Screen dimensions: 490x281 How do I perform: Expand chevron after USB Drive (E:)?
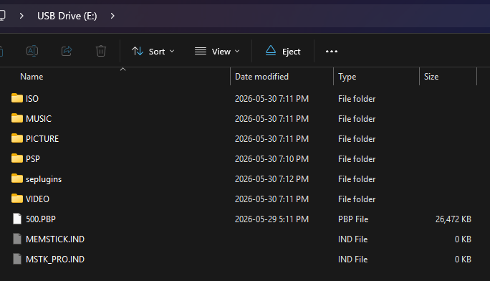pos(112,16)
